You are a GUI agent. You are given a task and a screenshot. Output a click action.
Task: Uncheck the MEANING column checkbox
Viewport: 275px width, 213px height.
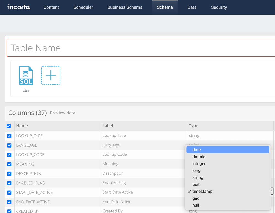point(9,164)
